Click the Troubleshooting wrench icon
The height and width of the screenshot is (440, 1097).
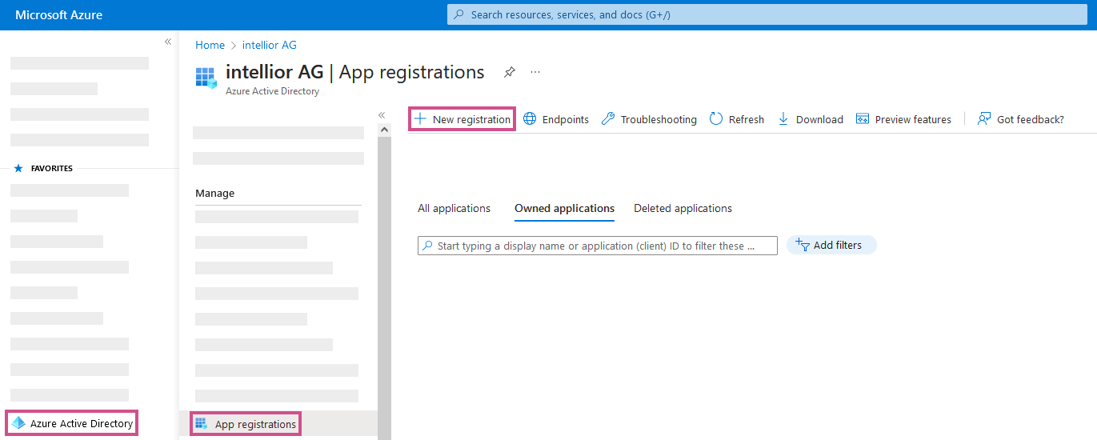click(x=608, y=119)
